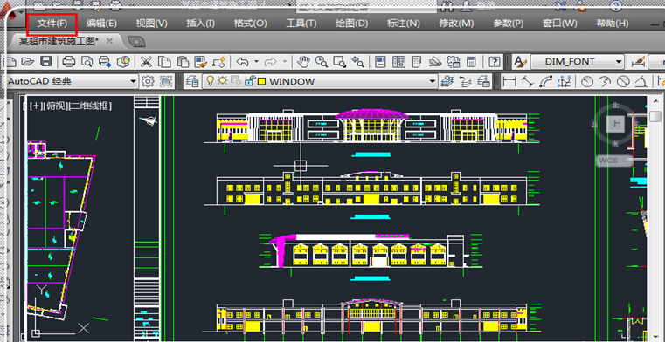Image resolution: width=665 pixels, height=342 pixels.
Task: Click the WCS label under the ViewCube
Action: [609, 161]
